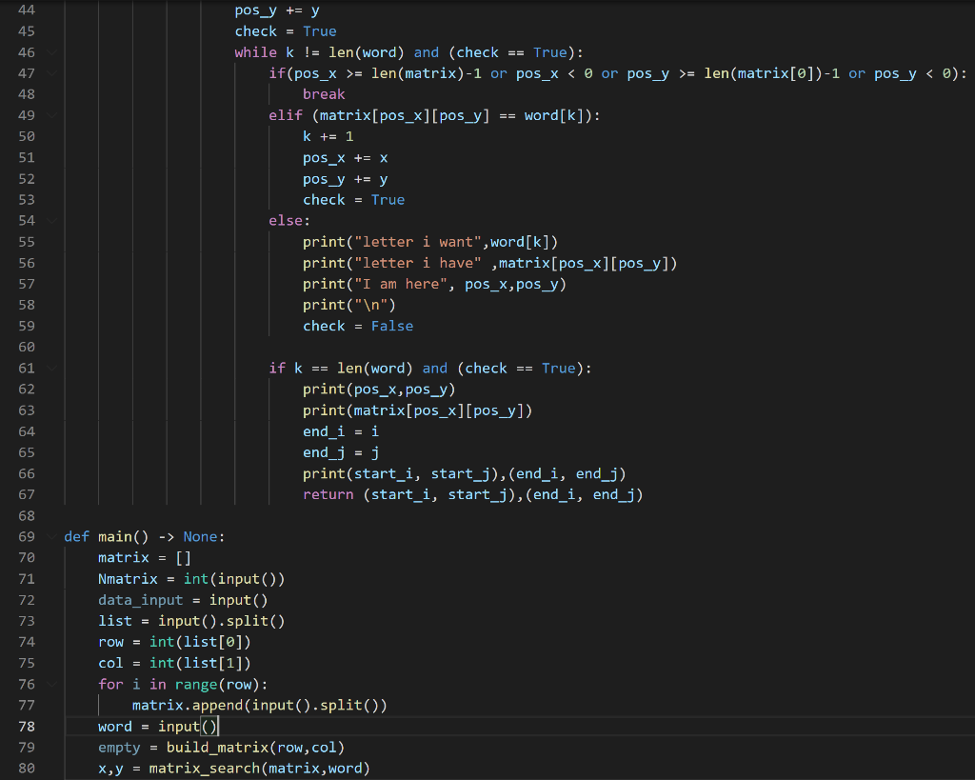Collapse the elif branch at line 49
The width and height of the screenshot is (975, 780).
52,115
